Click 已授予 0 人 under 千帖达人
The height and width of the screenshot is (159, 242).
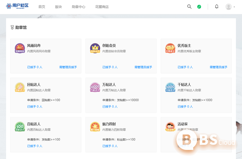185,107
